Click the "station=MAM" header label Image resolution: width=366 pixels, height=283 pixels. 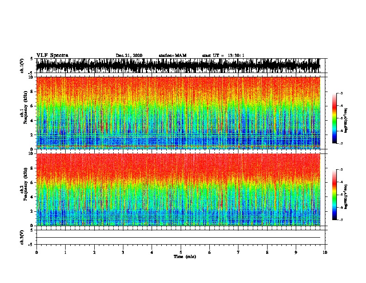[x=172, y=55]
